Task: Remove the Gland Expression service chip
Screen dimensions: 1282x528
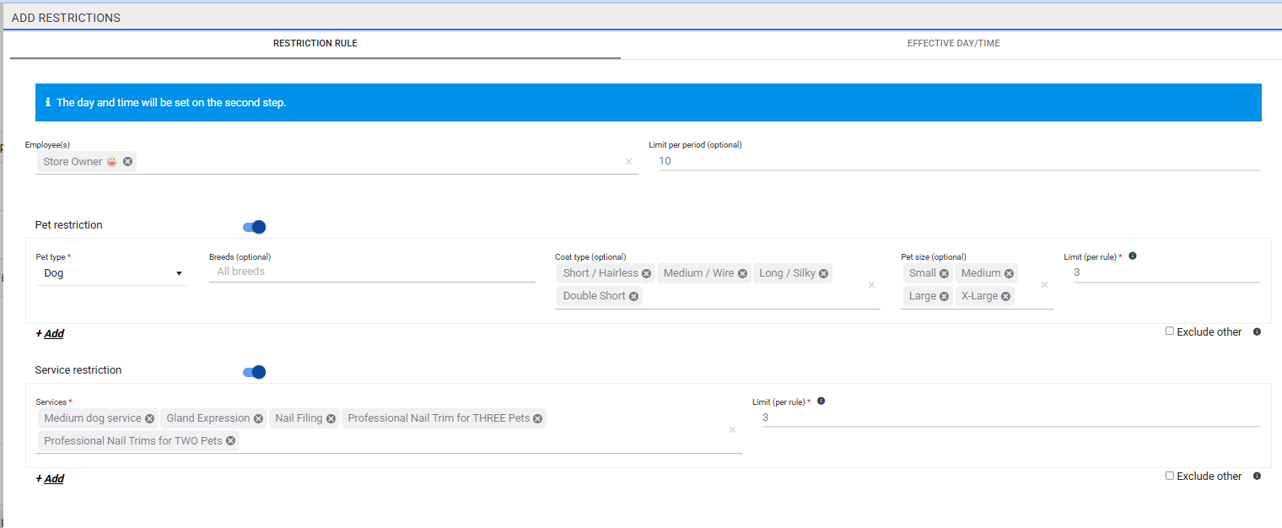Action: point(258,418)
